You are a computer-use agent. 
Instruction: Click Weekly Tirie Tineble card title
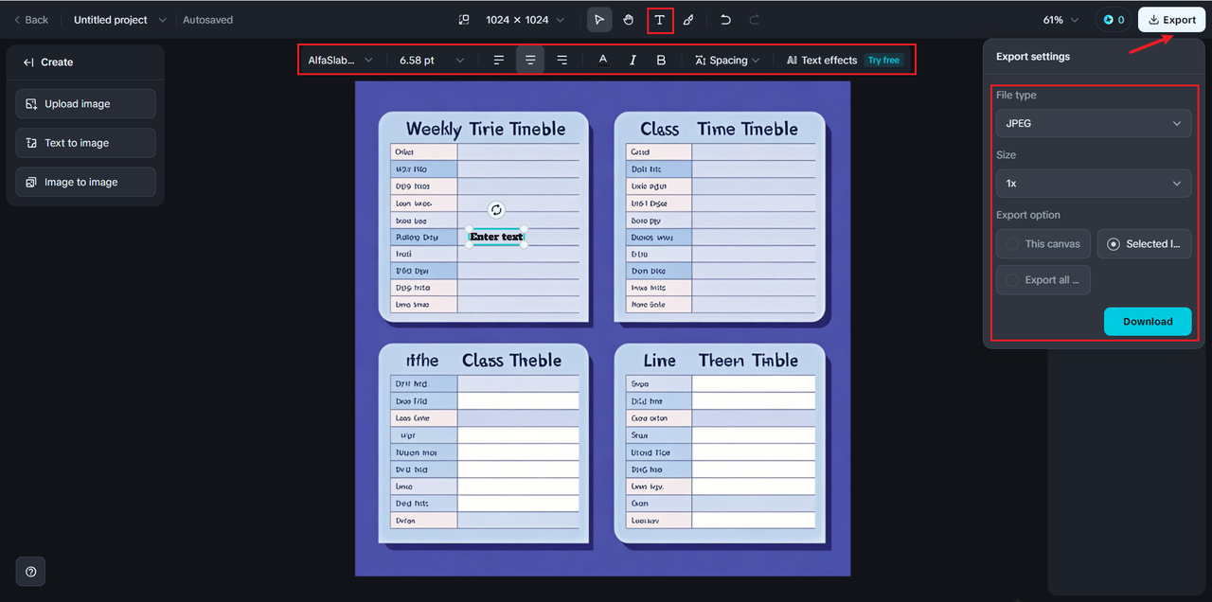tap(486, 130)
